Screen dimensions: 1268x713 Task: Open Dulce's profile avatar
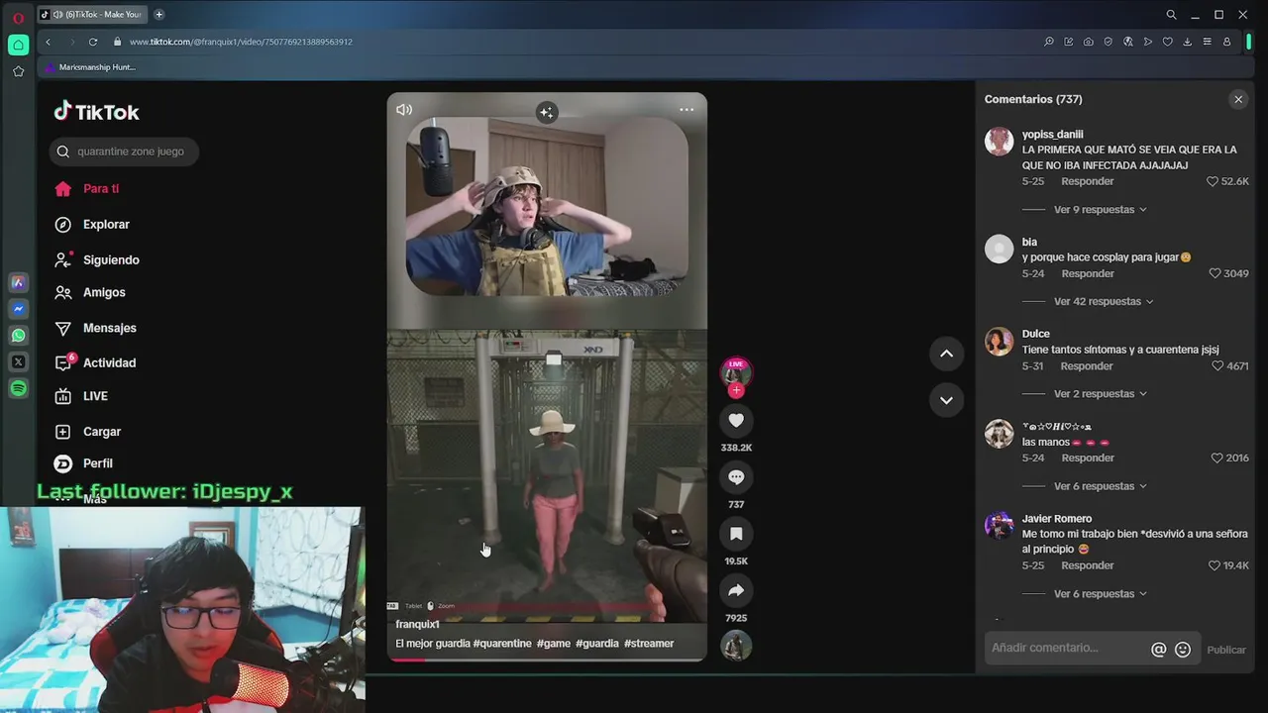tap(999, 341)
